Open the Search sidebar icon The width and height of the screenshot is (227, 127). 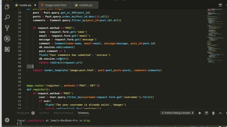(7, 17)
